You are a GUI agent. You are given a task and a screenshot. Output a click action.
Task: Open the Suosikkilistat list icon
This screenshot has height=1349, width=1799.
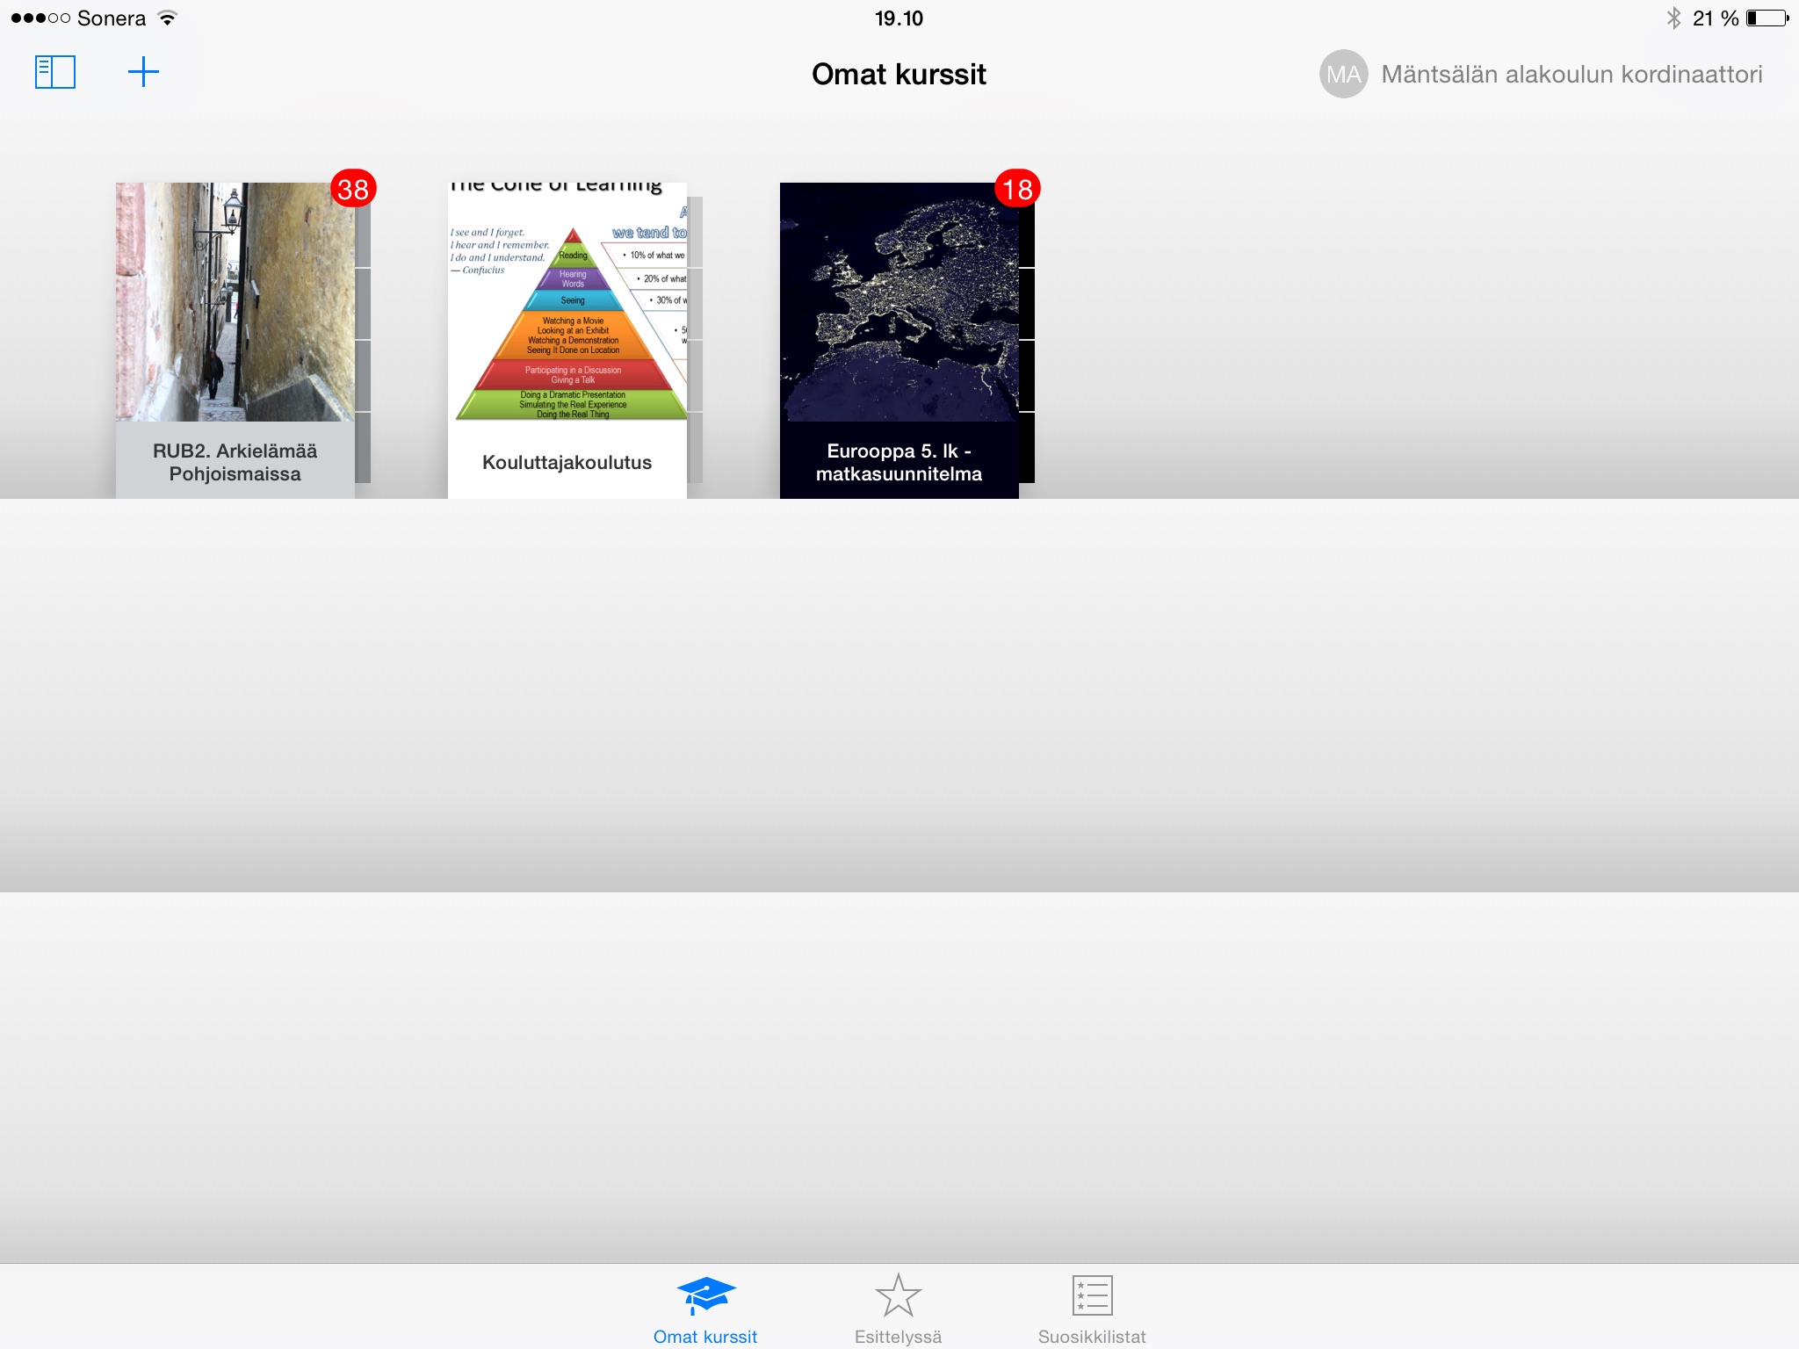[1092, 1295]
